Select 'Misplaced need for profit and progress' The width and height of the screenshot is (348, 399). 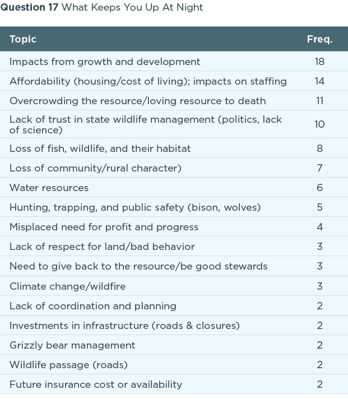pos(104,227)
